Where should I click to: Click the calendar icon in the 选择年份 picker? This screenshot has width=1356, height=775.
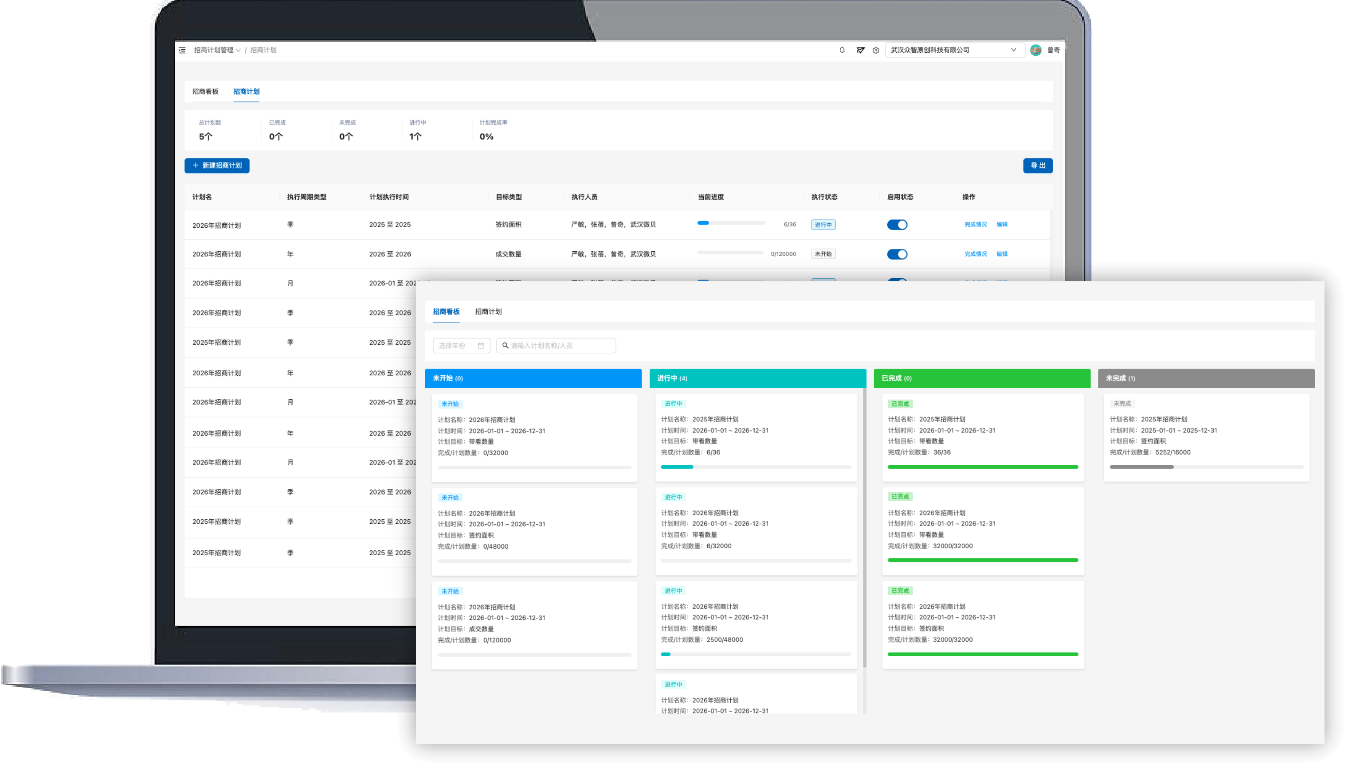[x=481, y=346]
